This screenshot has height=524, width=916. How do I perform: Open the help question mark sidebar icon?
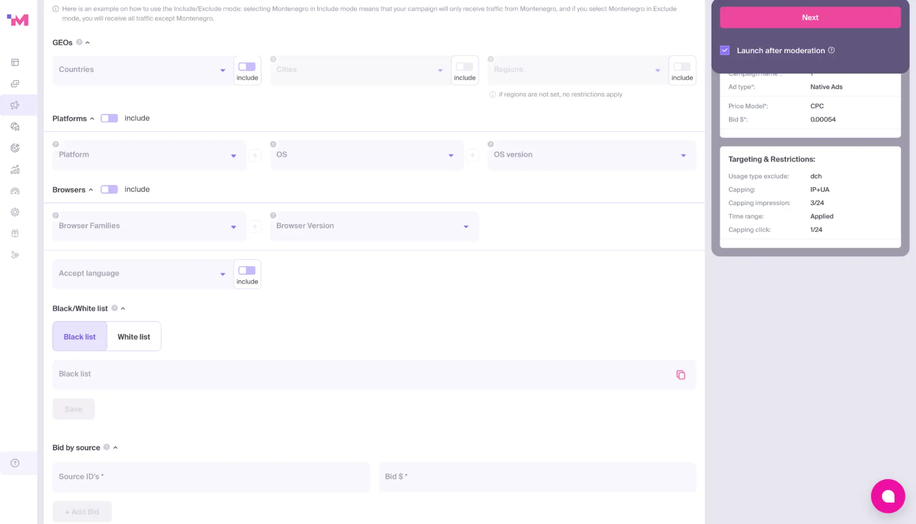pos(15,463)
